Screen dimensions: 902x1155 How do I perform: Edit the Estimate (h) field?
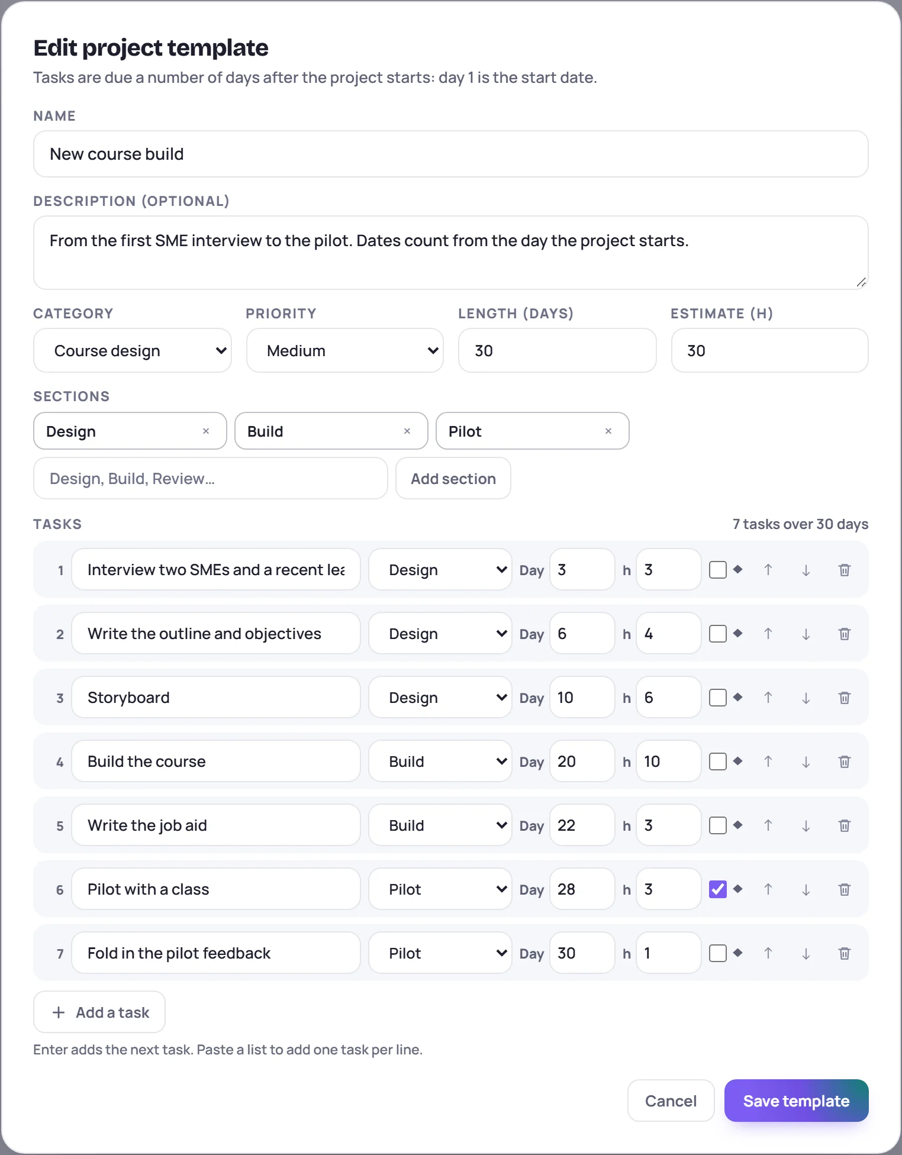pos(770,351)
